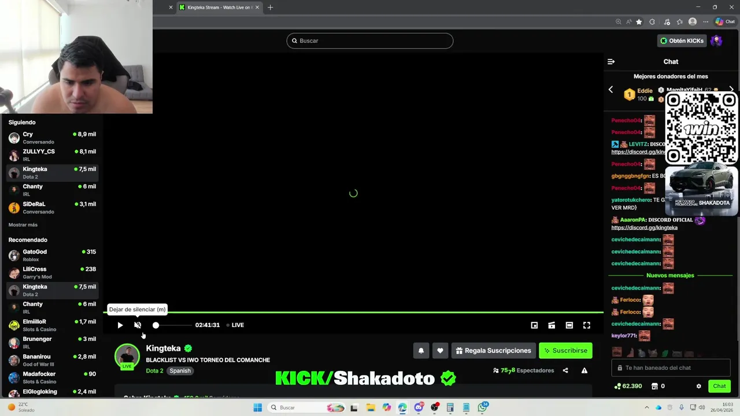740x416 pixels.
Task: Click the Spanish language tag
Action: point(180,371)
